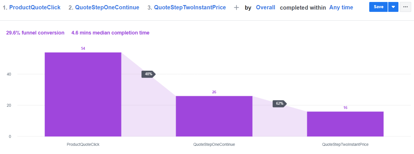Edit the QuoteStepTwoInstantPrice funnel step
414x154 pixels.
tap(190, 8)
